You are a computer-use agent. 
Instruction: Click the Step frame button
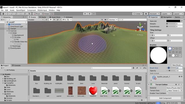pos(94,14)
